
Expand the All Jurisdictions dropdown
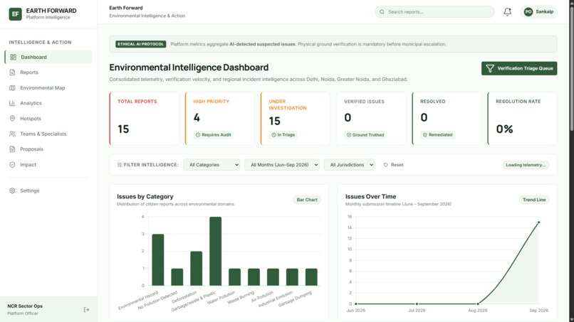pos(349,165)
